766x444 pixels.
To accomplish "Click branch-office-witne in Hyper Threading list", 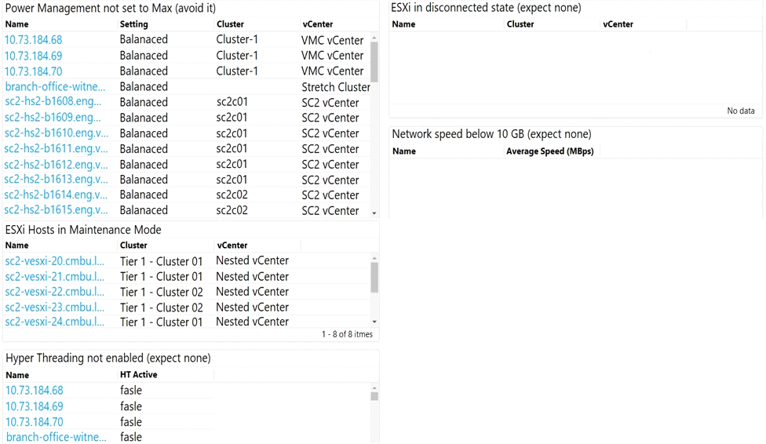I will [x=56, y=437].
